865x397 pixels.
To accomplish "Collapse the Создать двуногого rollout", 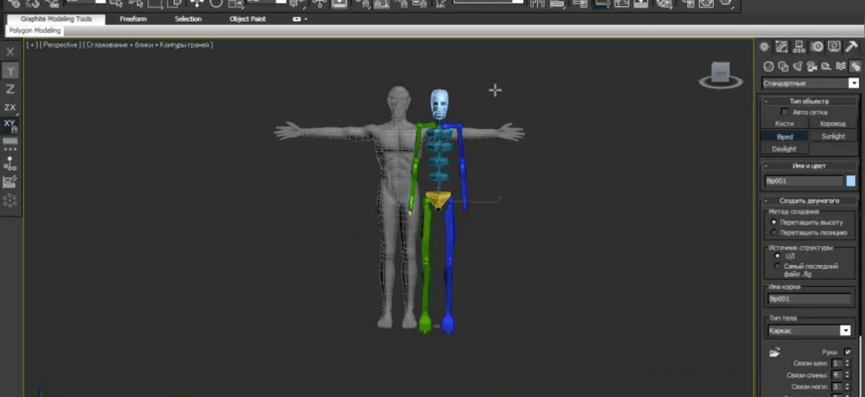I will [809, 200].
